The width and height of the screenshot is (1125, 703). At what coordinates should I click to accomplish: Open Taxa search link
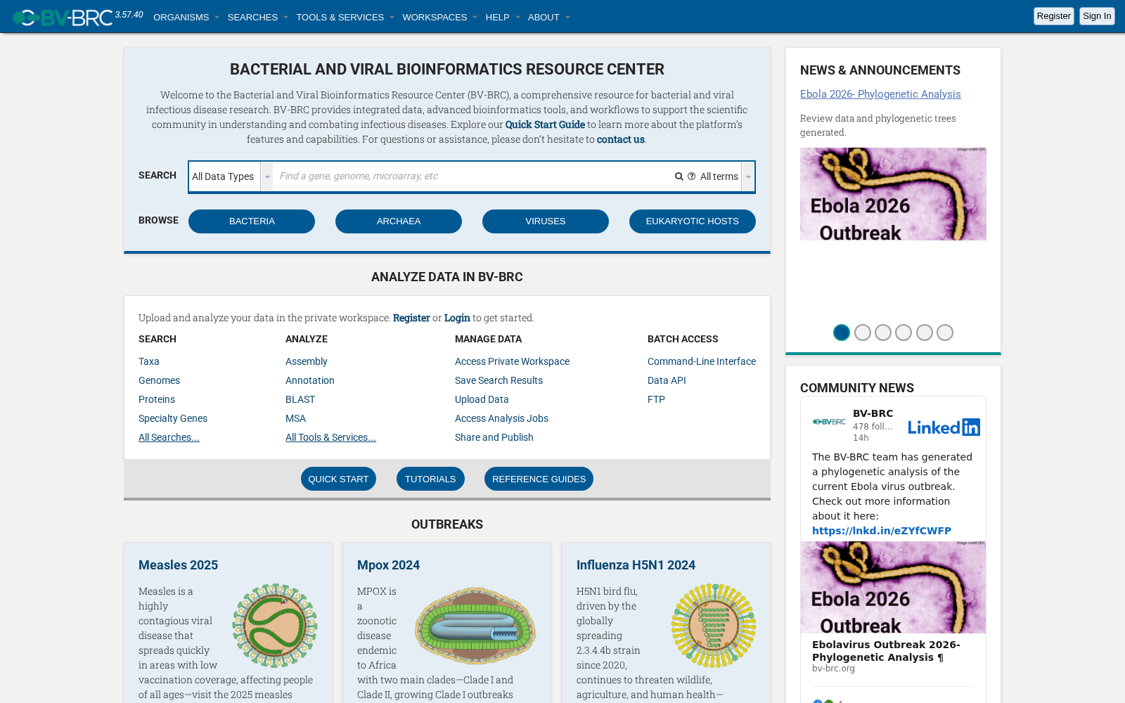tap(149, 361)
